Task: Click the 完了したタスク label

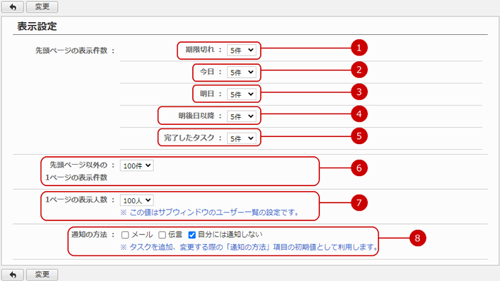Action: [x=189, y=138]
